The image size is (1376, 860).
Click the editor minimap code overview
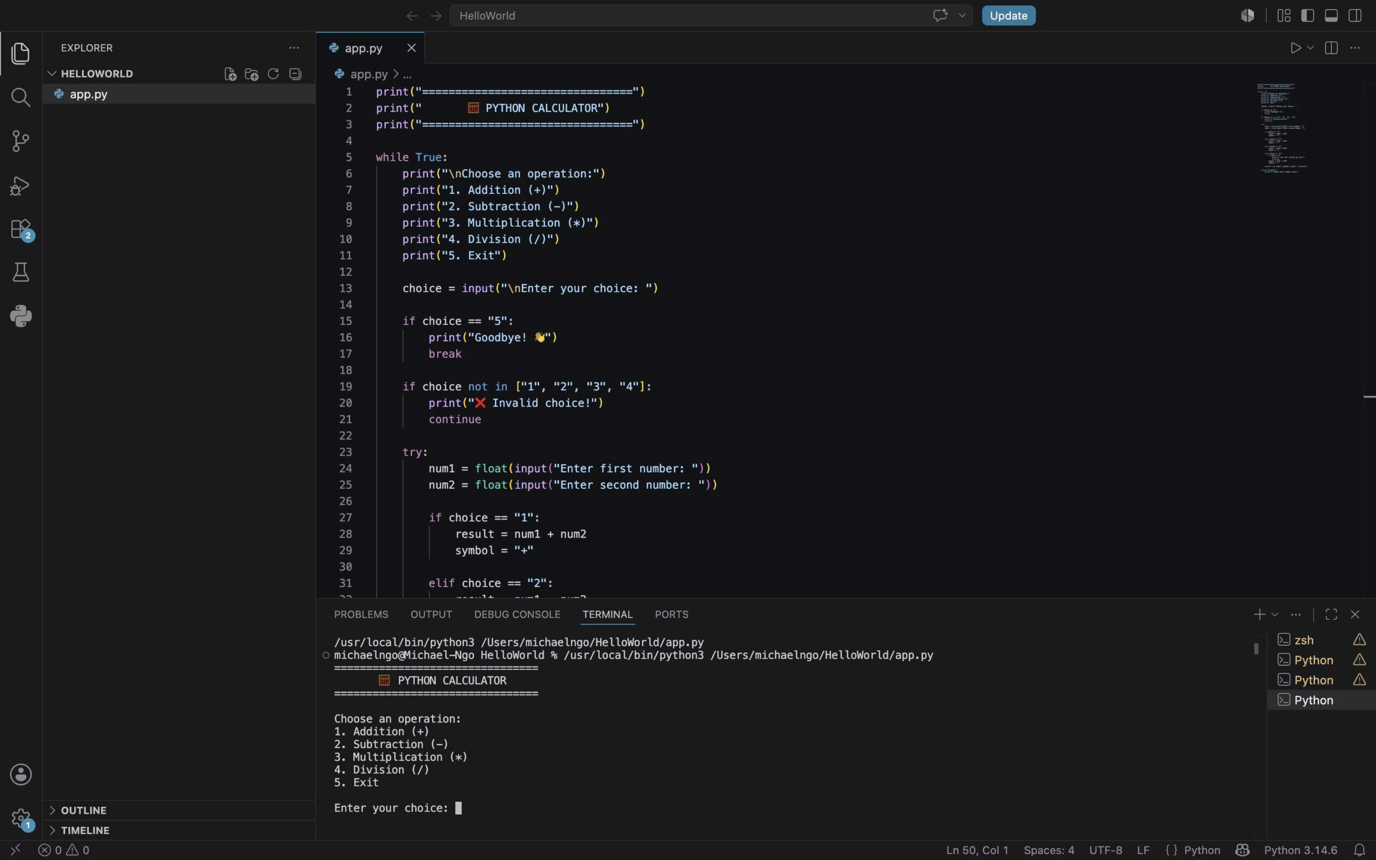tap(1281, 128)
